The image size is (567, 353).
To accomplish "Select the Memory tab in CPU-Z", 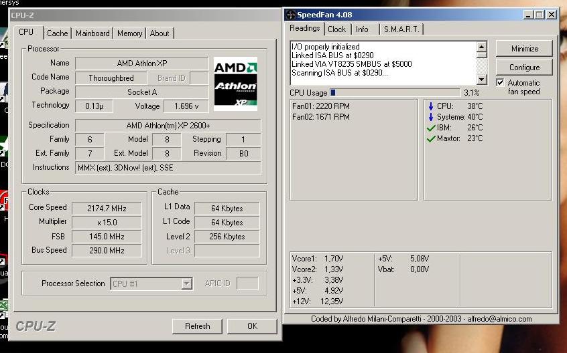I will pos(129,33).
